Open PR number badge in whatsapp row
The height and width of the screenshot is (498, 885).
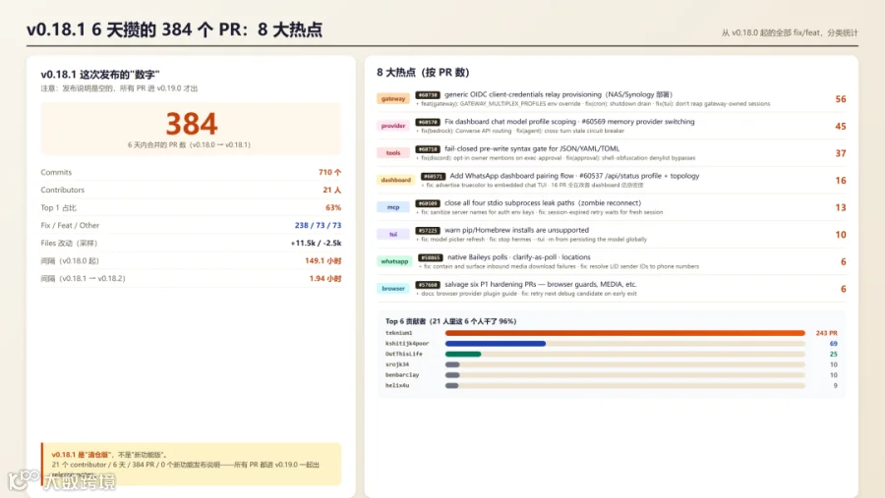click(430, 257)
